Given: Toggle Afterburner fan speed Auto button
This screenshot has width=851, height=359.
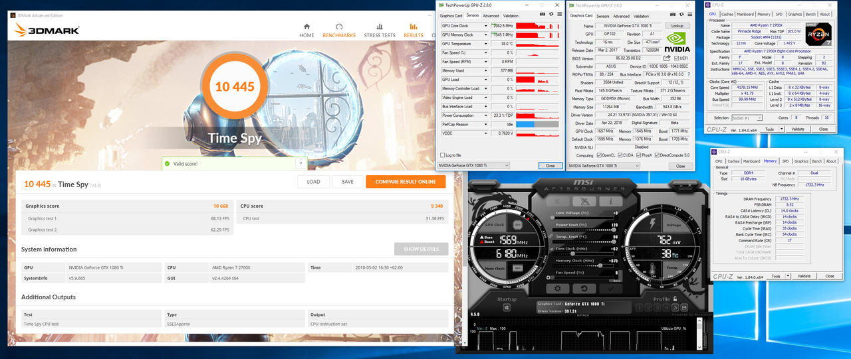Looking at the screenshot, I should 616,281.
